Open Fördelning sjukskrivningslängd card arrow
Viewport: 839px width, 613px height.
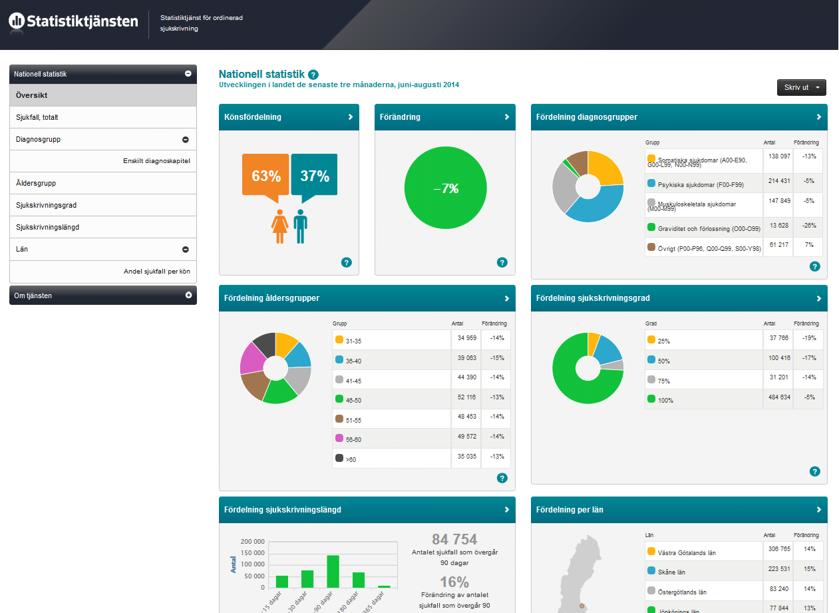506,510
